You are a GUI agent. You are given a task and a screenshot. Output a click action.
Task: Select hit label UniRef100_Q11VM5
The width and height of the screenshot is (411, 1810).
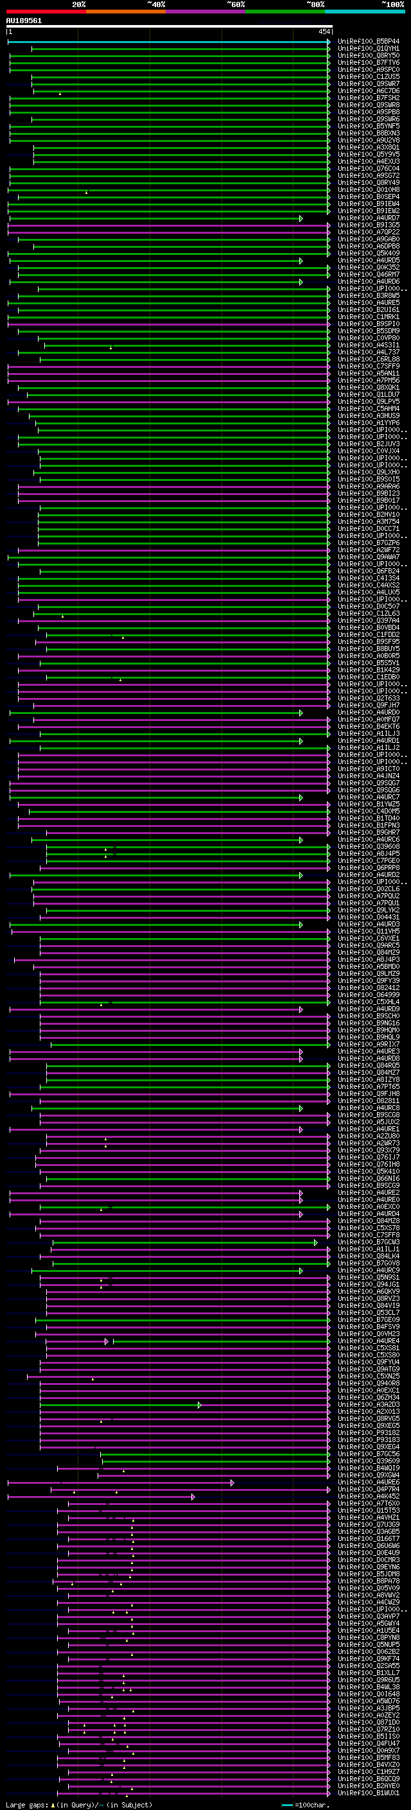368,932
